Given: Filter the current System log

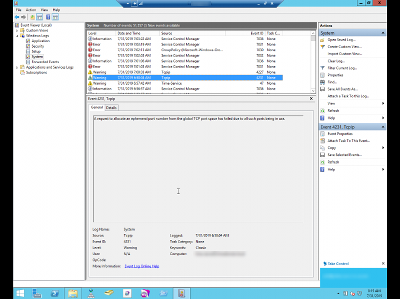Looking at the screenshot, I should pos(345,67).
